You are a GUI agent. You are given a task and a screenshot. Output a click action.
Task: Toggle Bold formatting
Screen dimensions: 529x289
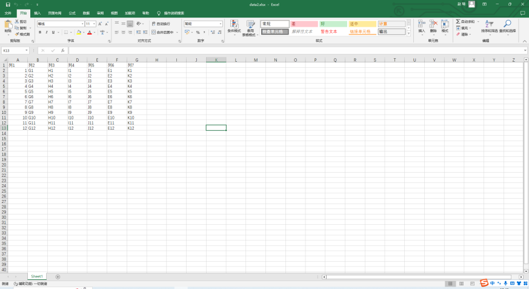coord(40,32)
